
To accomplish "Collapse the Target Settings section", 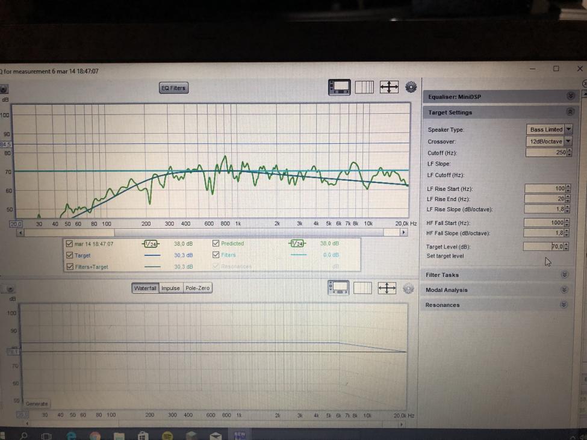I will 570,112.
